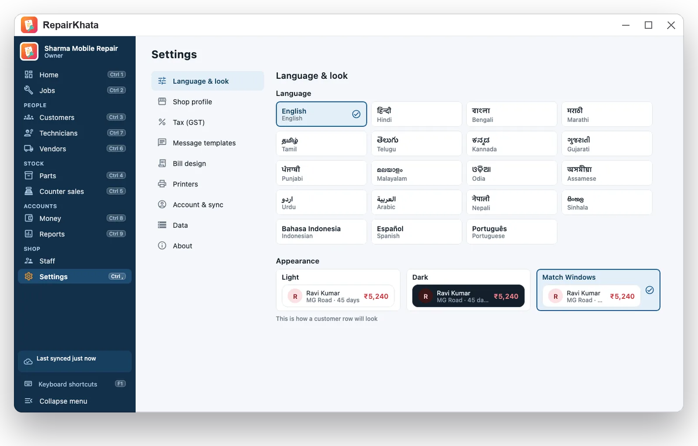The width and height of the screenshot is (698, 446).
Task: Click the Vendors truck icon
Action: (29, 149)
